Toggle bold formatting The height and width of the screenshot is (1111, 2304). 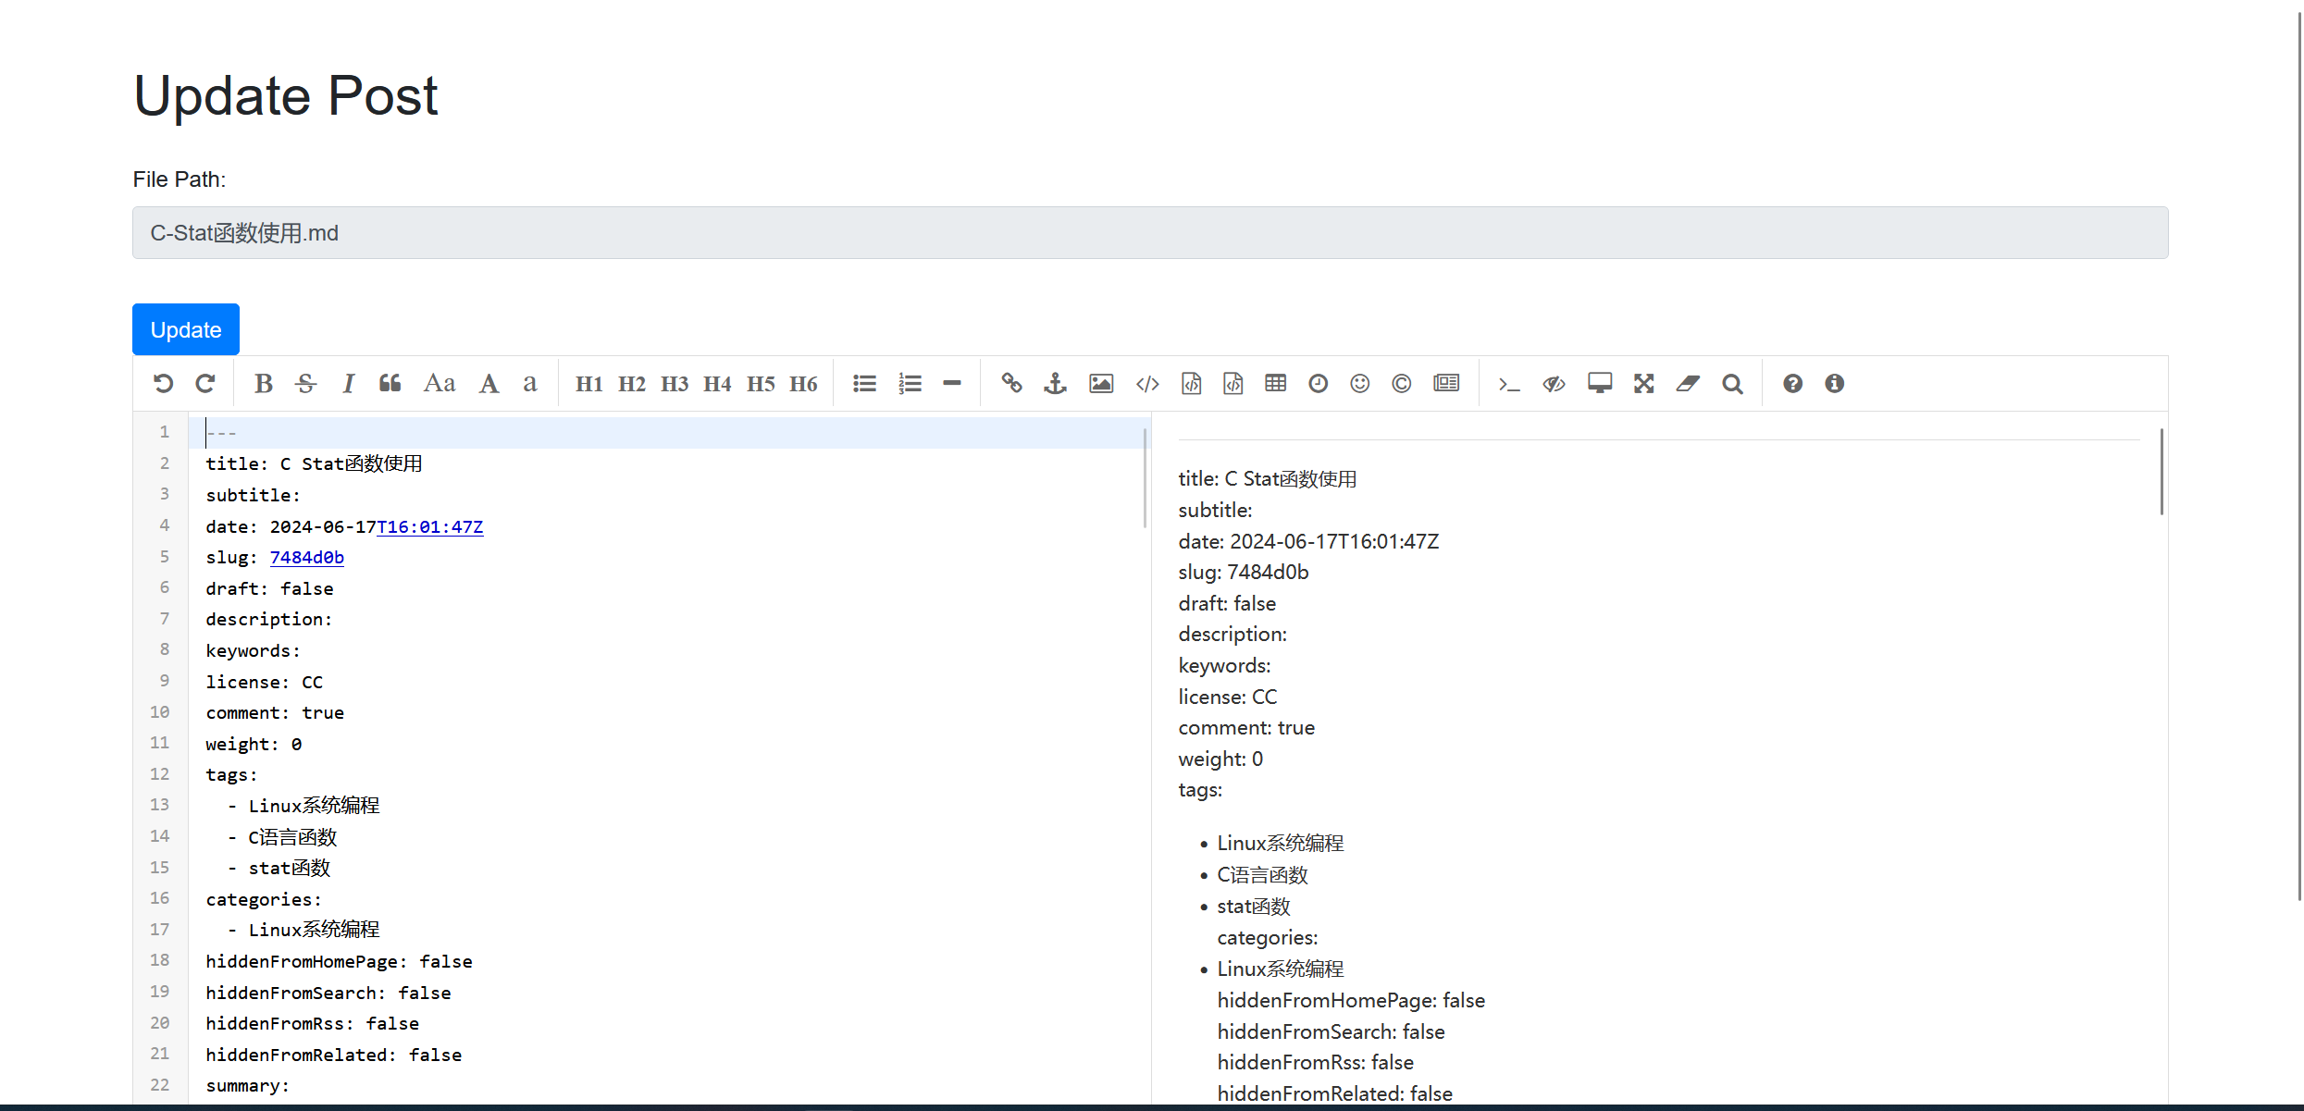click(x=264, y=384)
